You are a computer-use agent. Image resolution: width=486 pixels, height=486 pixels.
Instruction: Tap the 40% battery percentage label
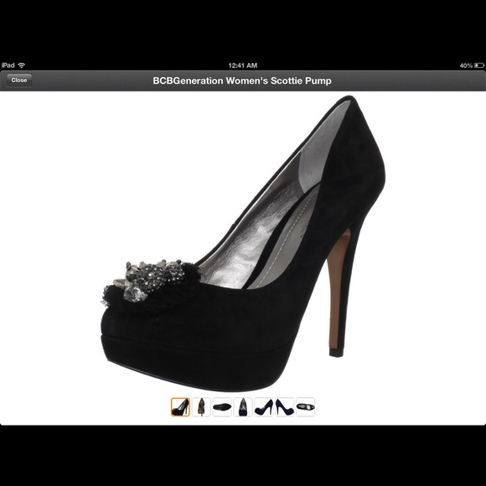[x=466, y=65]
